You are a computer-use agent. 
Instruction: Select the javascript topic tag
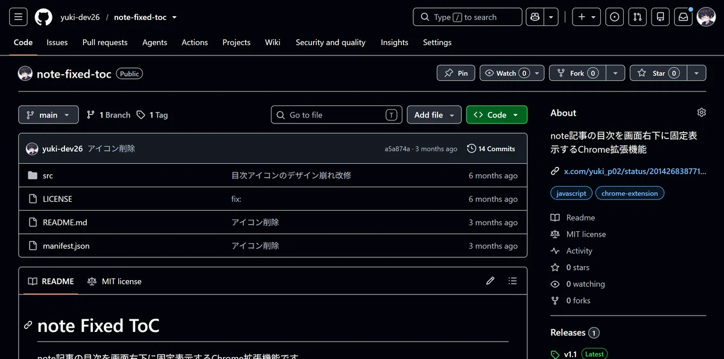coord(571,193)
